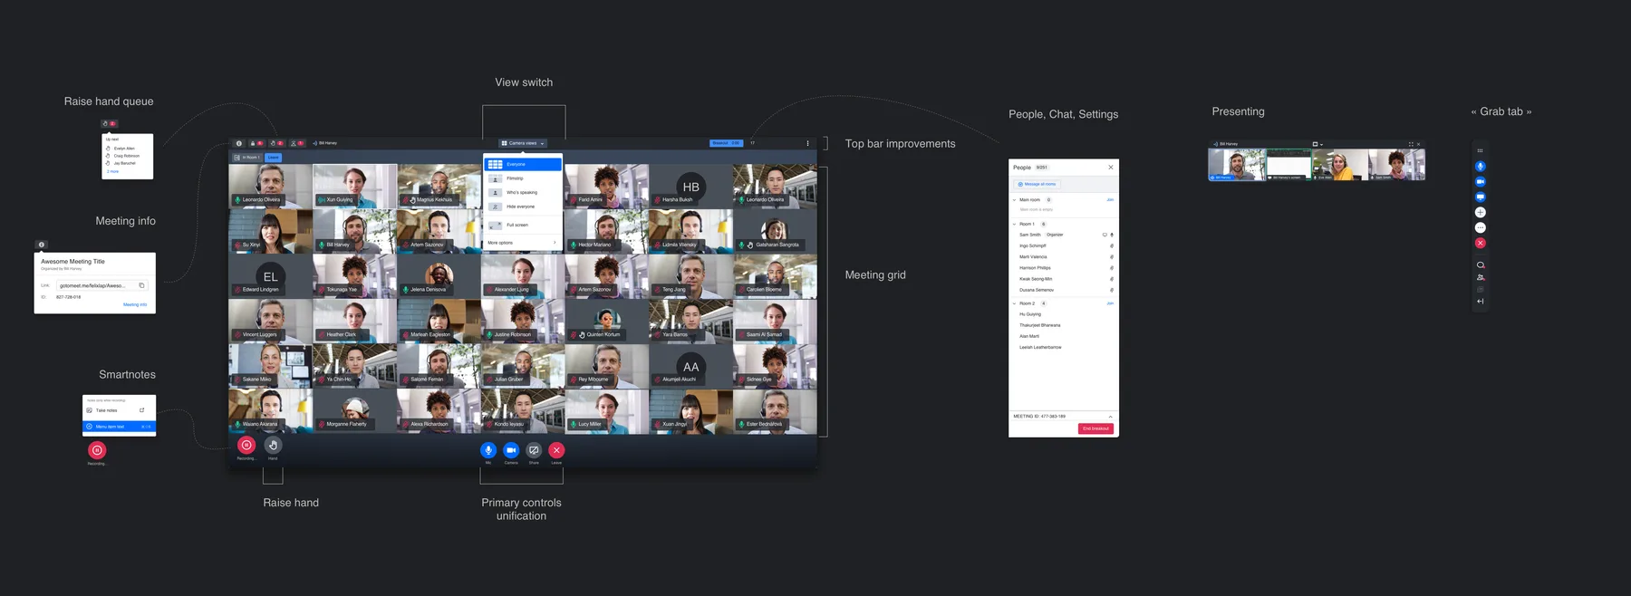Screen dimensions: 1631x596
Task: Click the standalone Recording icon under Smartnotes
Action: 97,450
